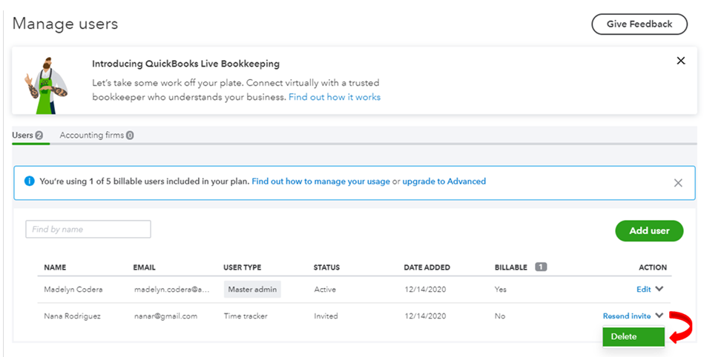Click the Introducing QuickBooks Live Bookkeeping headline
The height and width of the screenshot is (357, 704).
pos(186,64)
